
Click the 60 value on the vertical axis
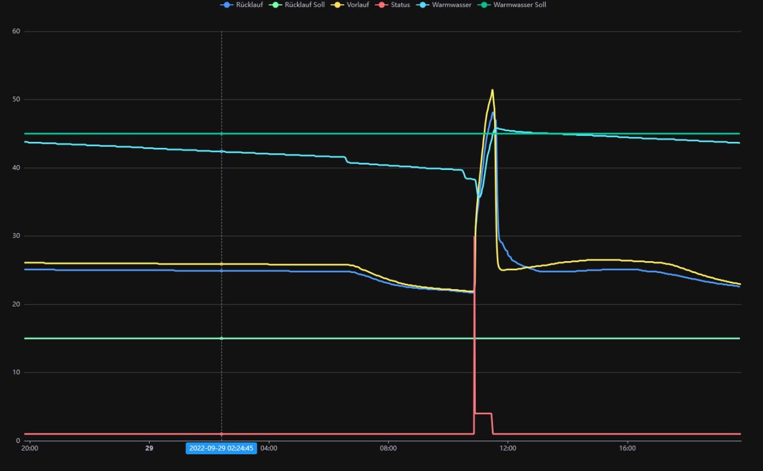[17, 31]
